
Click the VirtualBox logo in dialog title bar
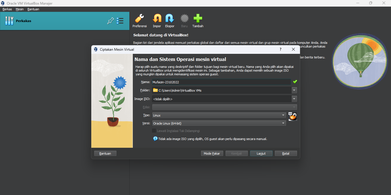(x=96, y=49)
